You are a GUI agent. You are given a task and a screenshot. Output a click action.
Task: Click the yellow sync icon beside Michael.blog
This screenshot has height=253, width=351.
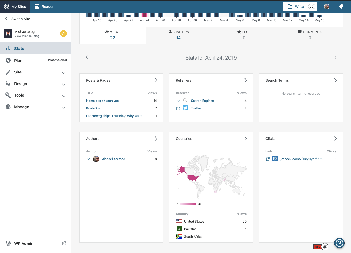pyautogui.click(x=63, y=34)
